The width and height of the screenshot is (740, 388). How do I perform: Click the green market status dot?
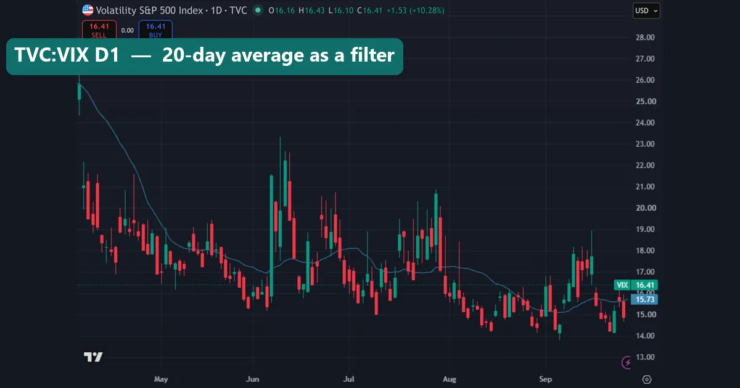(257, 10)
